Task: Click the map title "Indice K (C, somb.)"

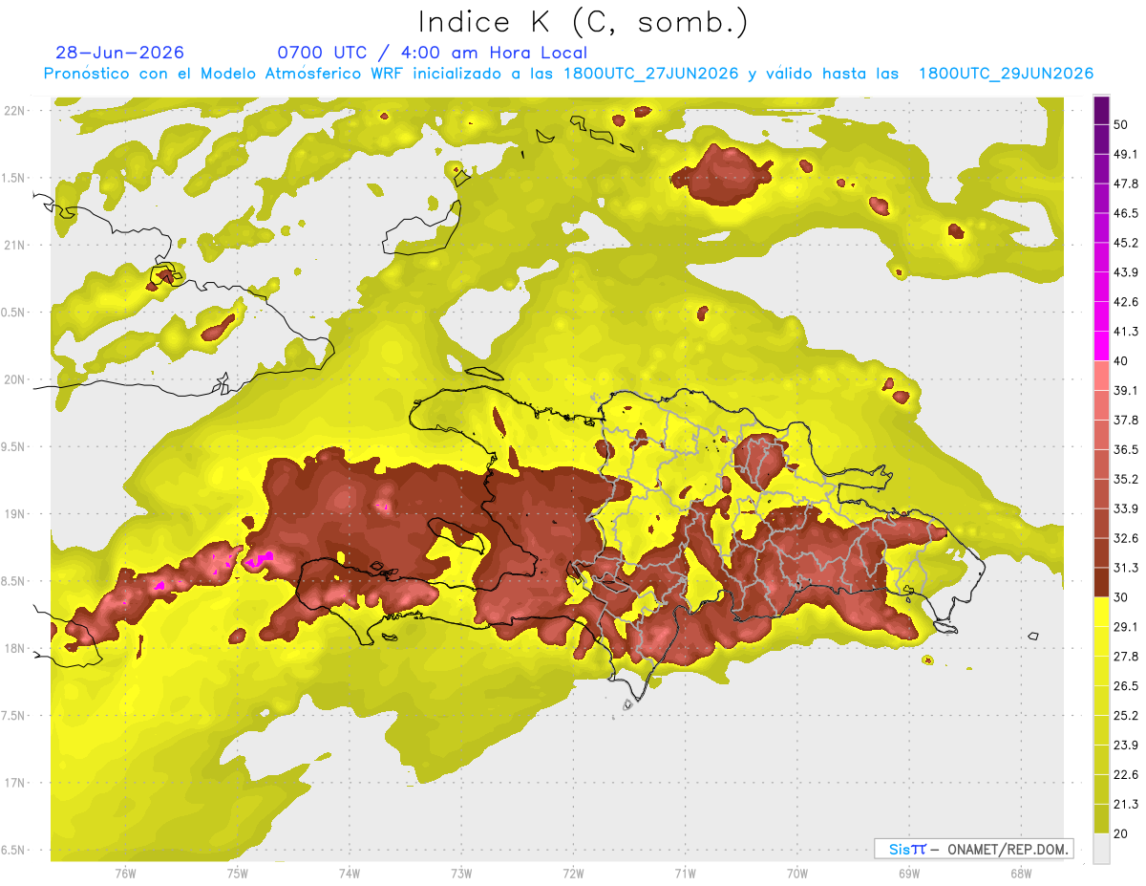Action: [x=584, y=22]
